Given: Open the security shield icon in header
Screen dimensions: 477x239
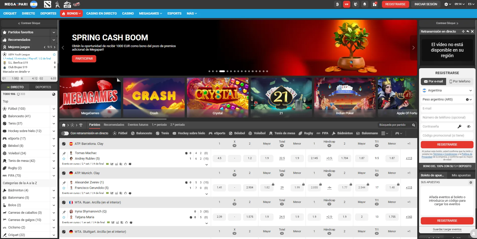Looking at the screenshot, I should pyautogui.click(x=356, y=4).
